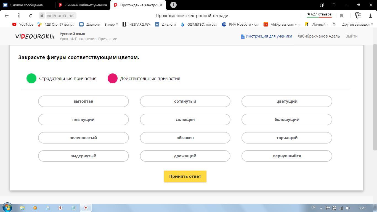The image size is (377, 212).
Task: Switch to Личный кабинет ученика tab
Action: pos(83,5)
